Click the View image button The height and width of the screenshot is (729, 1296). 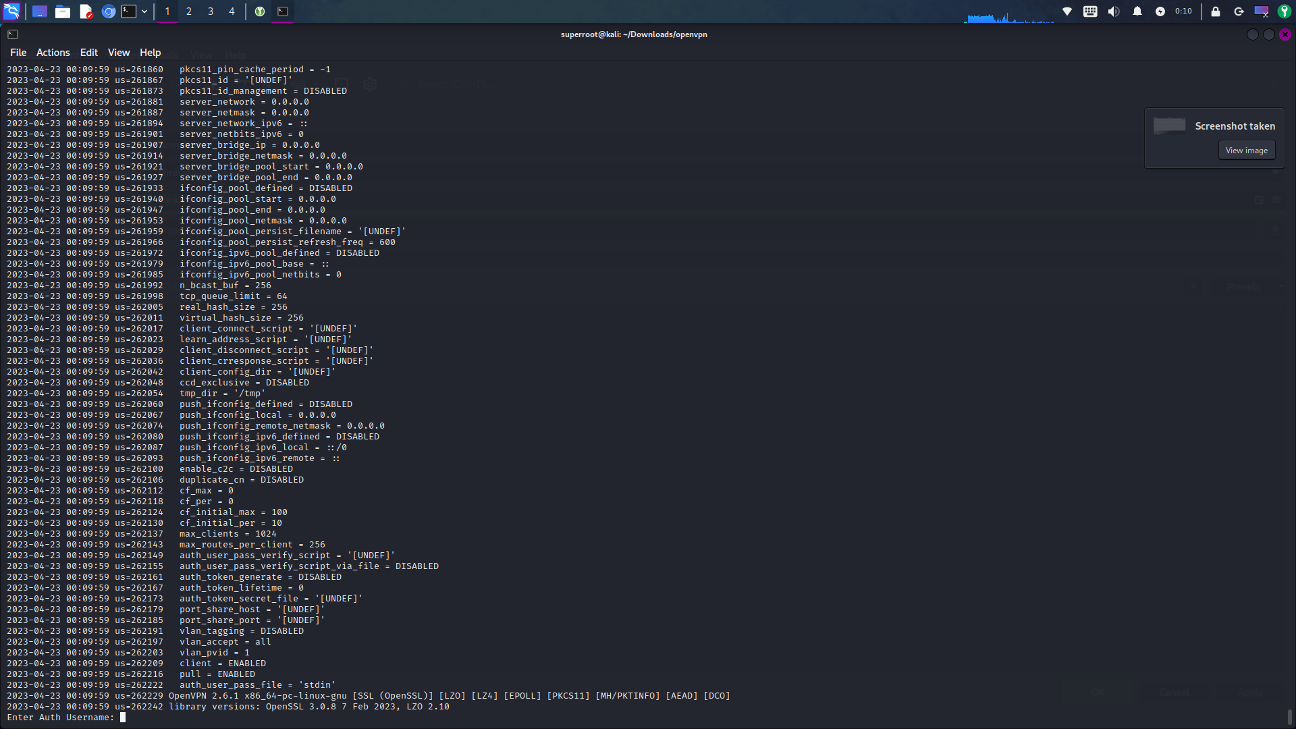click(1246, 151)
